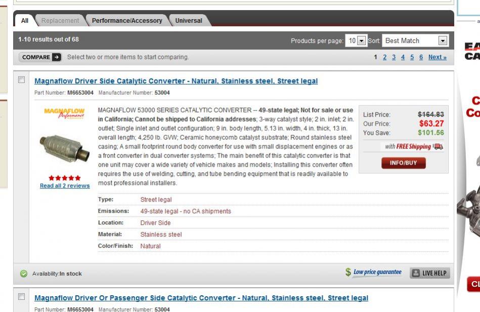Open Read all 2 reviews link
Screen dimensions: 480x312
coord(64,186)
